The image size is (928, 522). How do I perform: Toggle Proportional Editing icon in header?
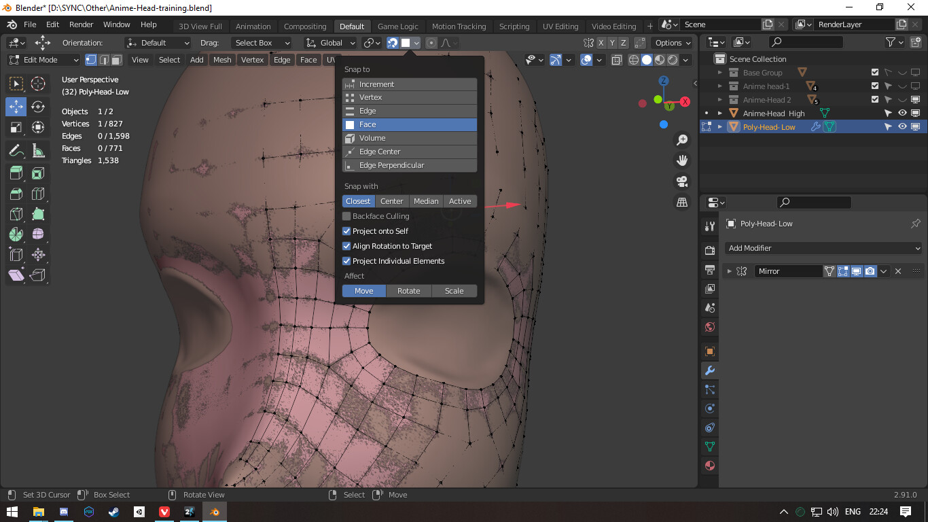coord(431,42)
